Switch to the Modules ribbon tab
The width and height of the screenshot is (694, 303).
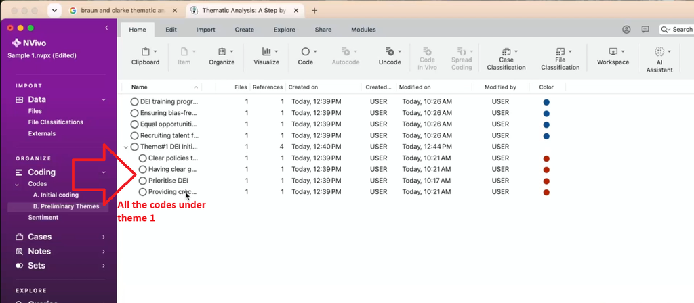coord(363,30)
